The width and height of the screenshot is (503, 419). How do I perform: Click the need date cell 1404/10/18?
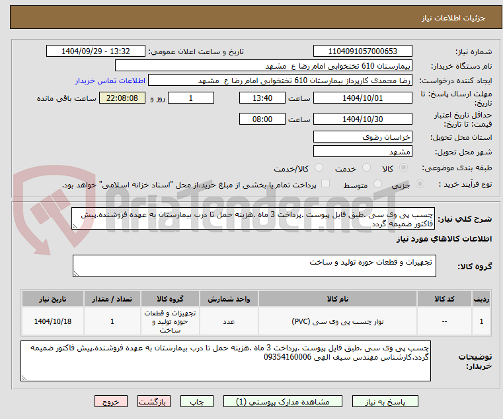[53, 321]
